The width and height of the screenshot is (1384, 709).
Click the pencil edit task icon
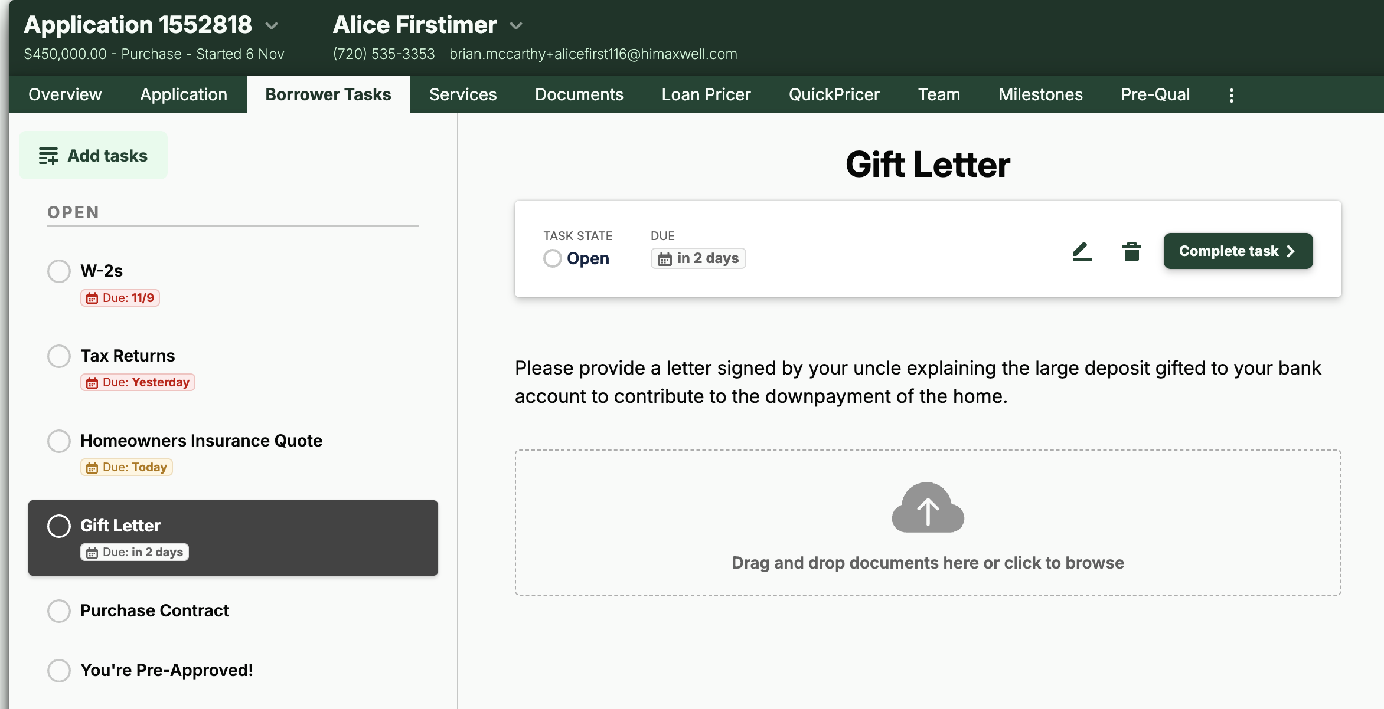pos(1082,251)
